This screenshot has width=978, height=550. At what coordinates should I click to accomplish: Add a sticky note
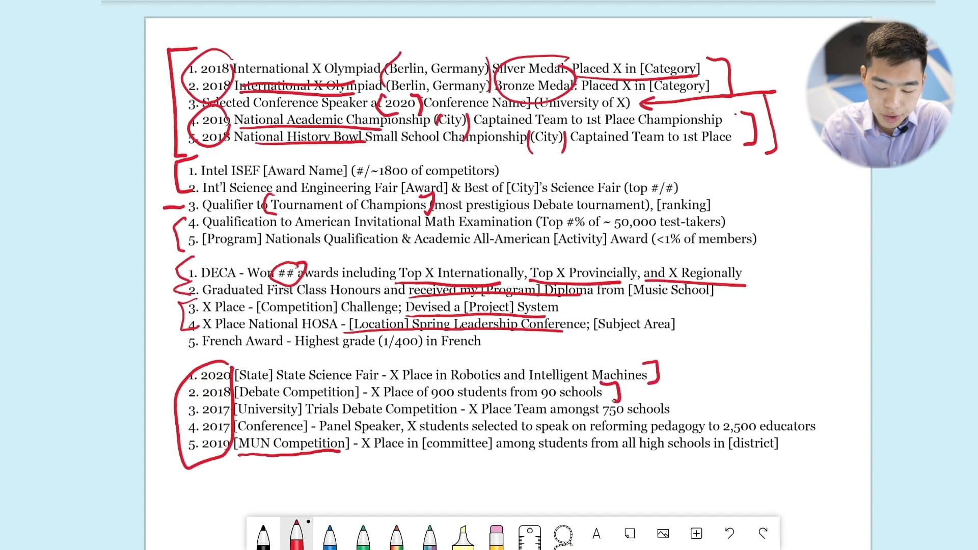(x=630, y=534)
